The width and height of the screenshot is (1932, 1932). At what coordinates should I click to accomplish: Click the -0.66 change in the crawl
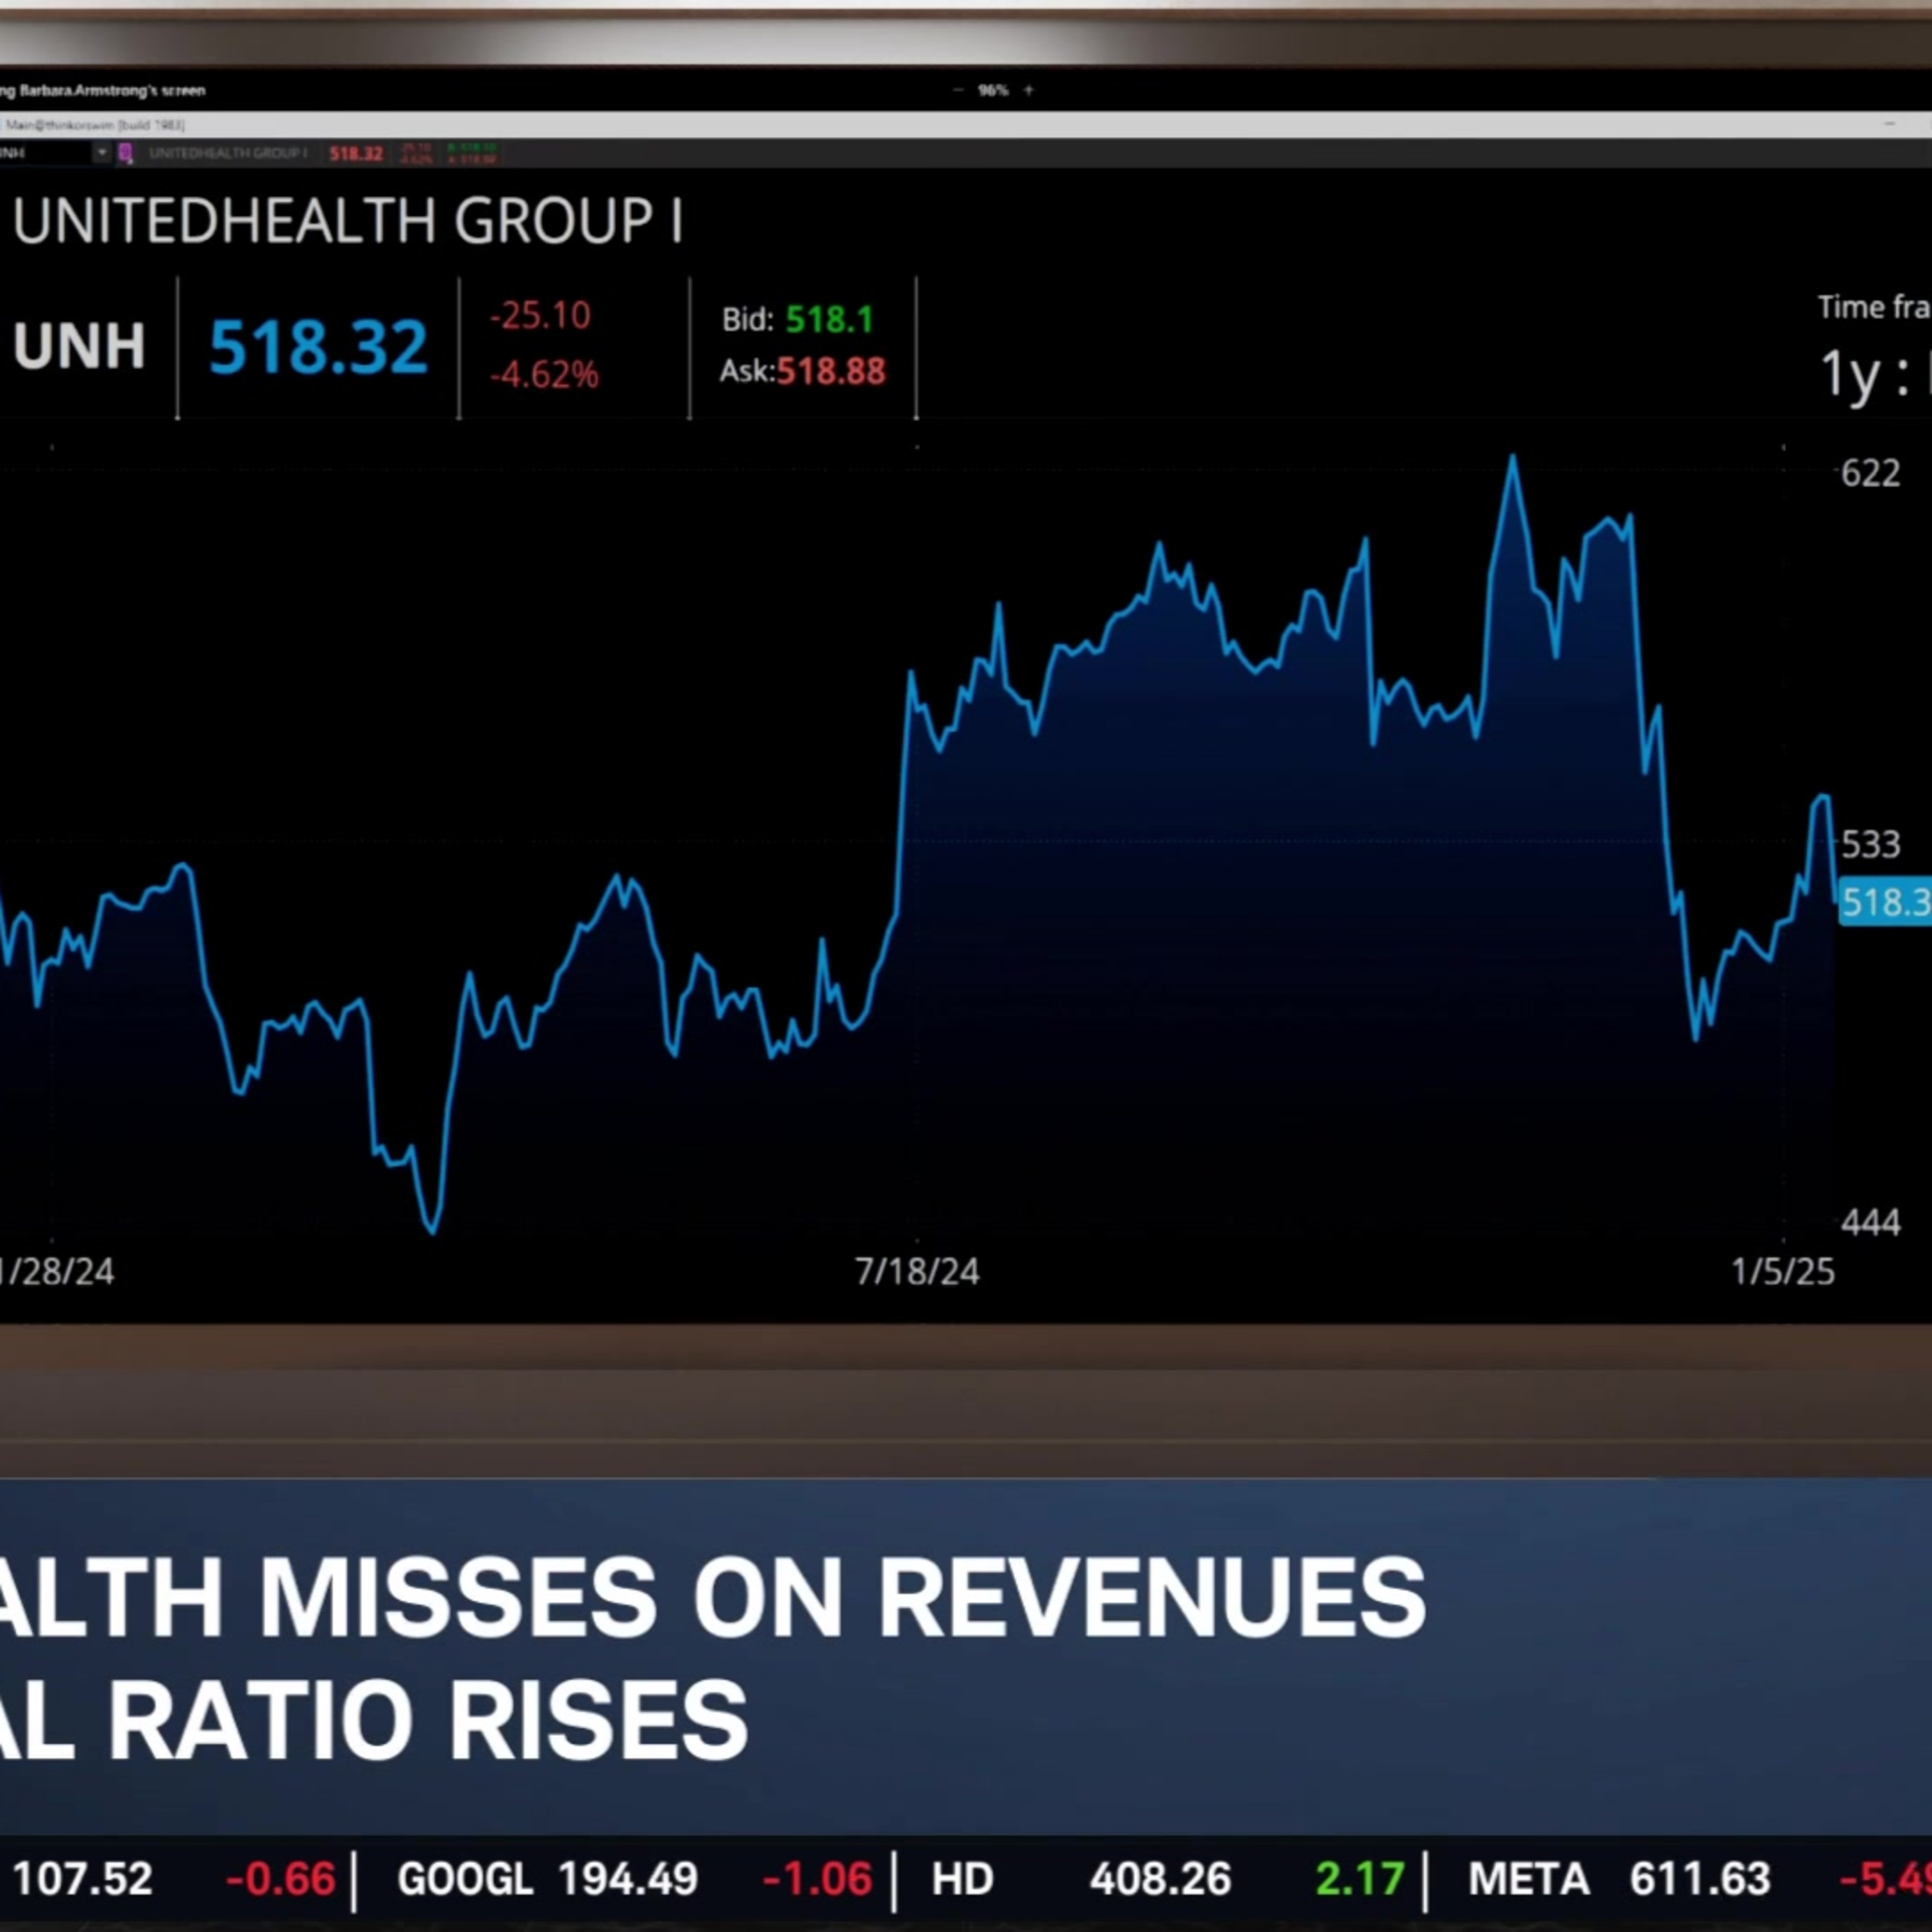point(281,1879)
